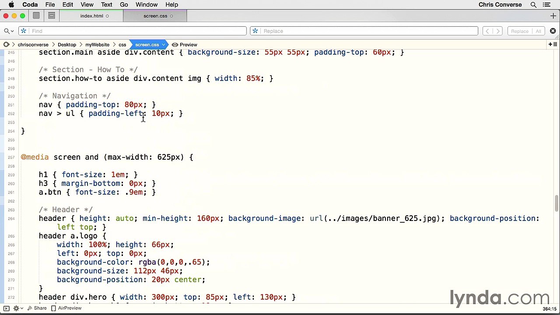Click the cursor position indicator 364:15
This screenshot has height=315, width=560.
coord(549,309)
